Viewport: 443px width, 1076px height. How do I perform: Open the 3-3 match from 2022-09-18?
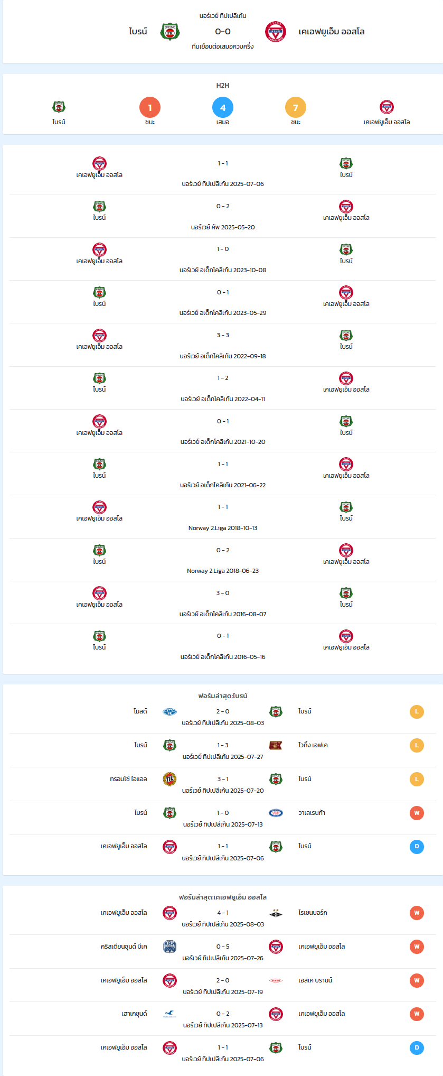click(x=223, y=345)
